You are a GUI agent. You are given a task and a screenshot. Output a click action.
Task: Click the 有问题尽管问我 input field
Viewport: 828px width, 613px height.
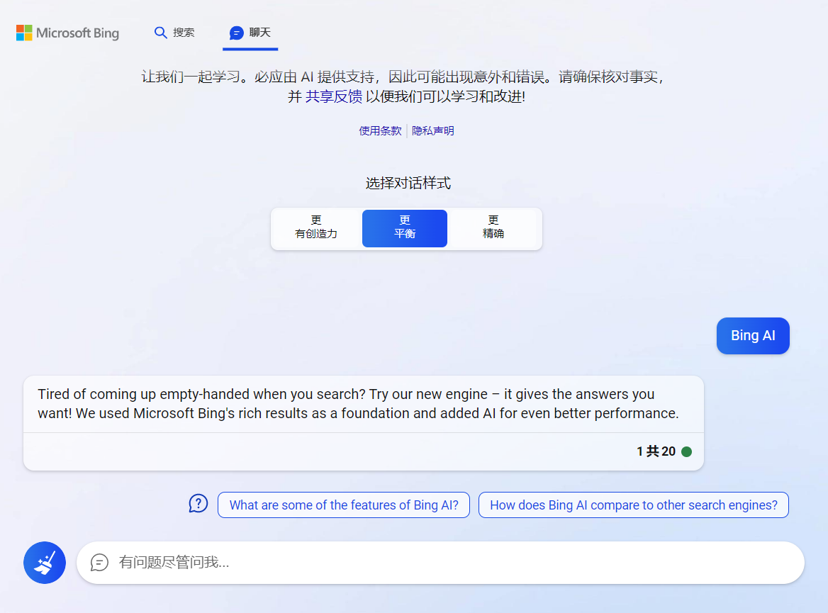point(454,563)
